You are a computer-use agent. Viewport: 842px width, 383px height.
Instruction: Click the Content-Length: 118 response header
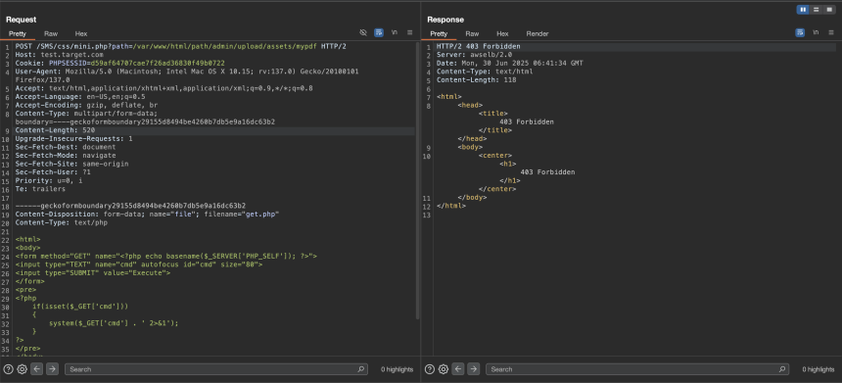tap(476, 80)
